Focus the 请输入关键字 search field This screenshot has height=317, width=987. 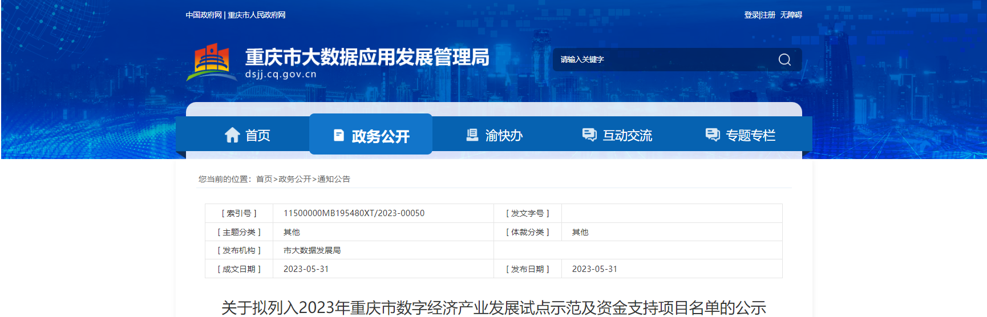(x=662, y=60)
